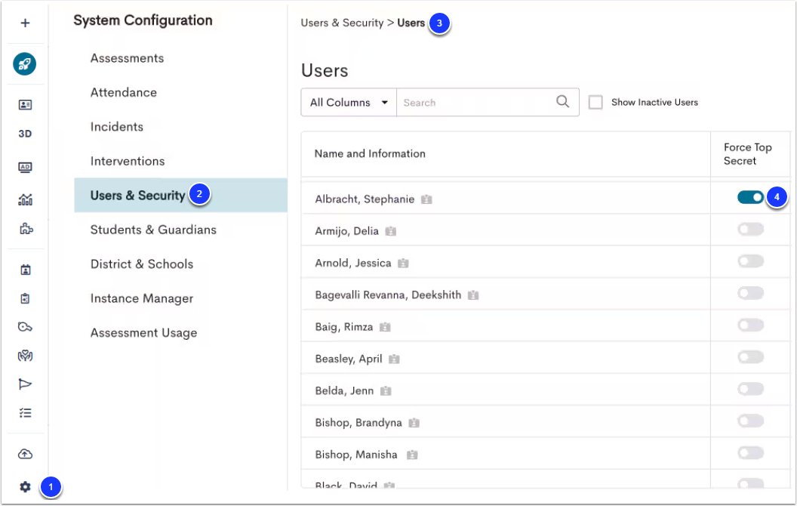Click badge icon next to Armijo, Delia
Image resolution: width=797 pixels, height=506 pixels.
(x=390, y=231)
